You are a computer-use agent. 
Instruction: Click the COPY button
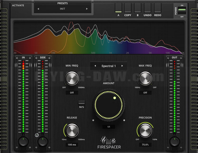(128, 8)
